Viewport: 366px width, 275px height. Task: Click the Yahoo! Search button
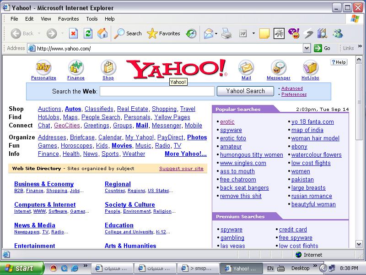click(x=245, y=91)
